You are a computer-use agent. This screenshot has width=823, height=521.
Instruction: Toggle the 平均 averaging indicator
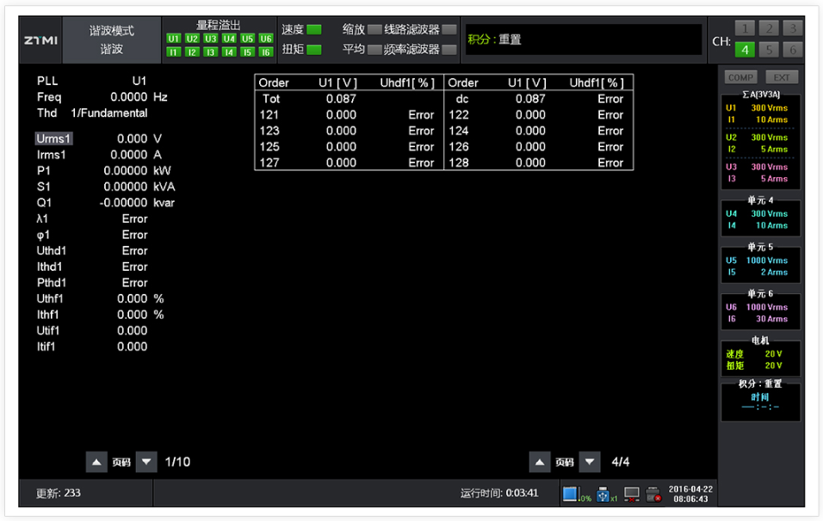374,49
